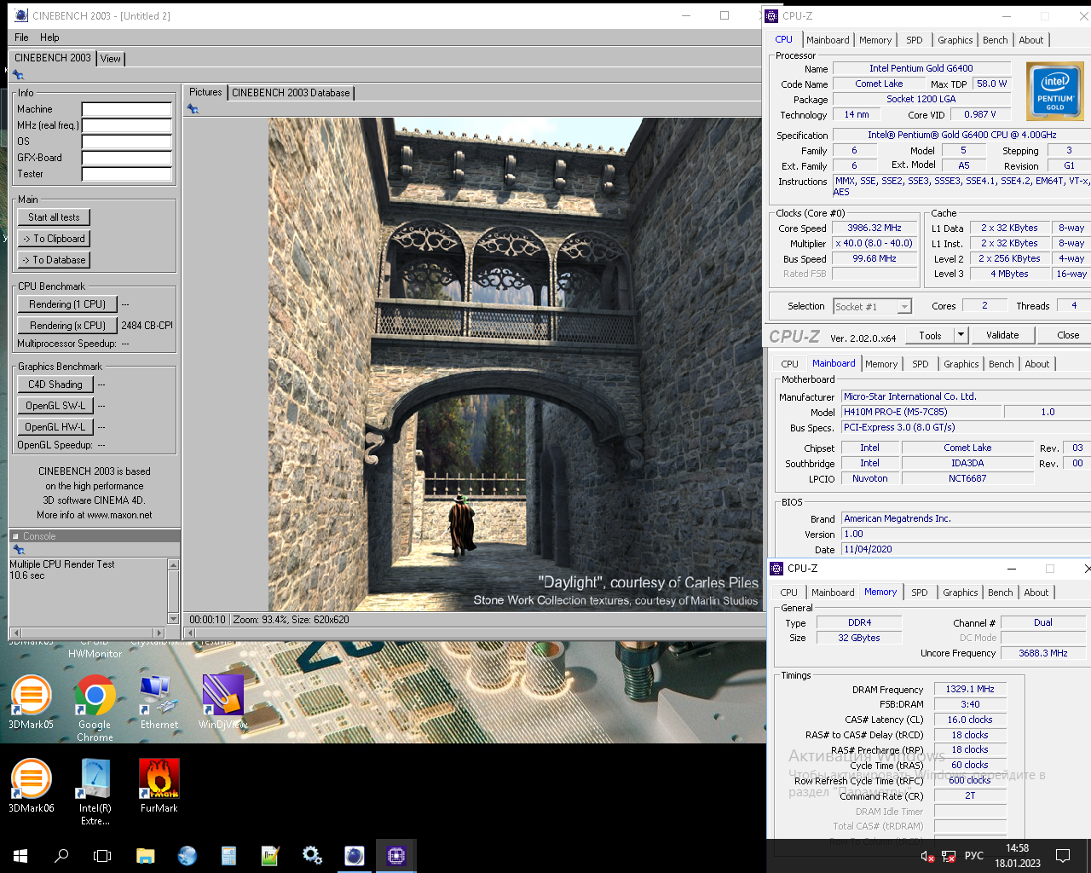The image size is (1091, 873).
Task: Click the To Clipboard button
Action: pos(54,239)
